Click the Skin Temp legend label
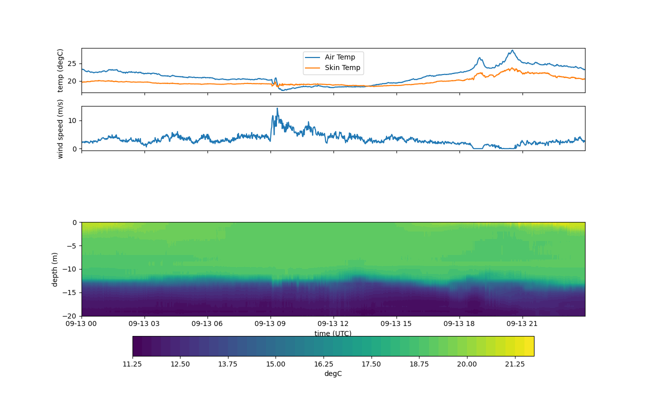The image size is (650, 400). [x=342, y=68]
